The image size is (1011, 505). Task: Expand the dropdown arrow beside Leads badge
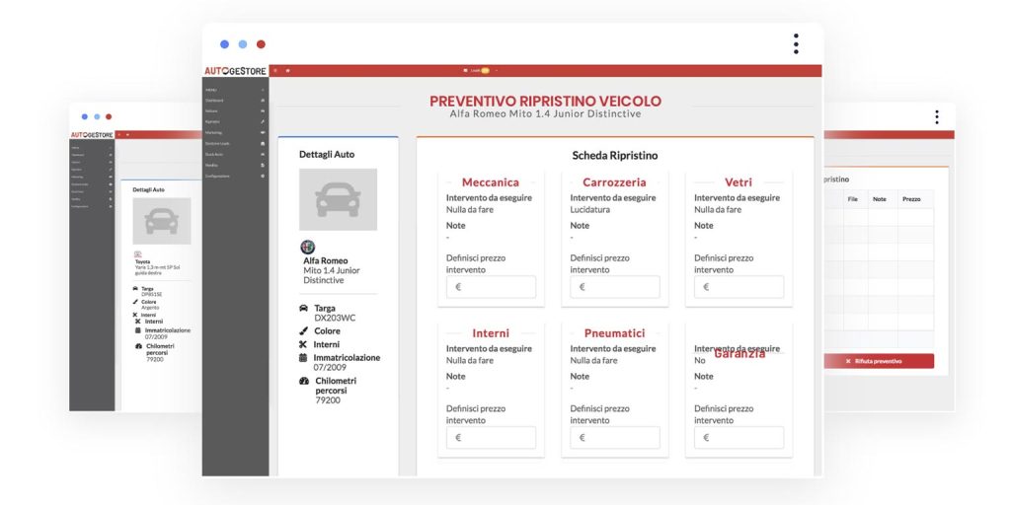[x=497, y=70]
